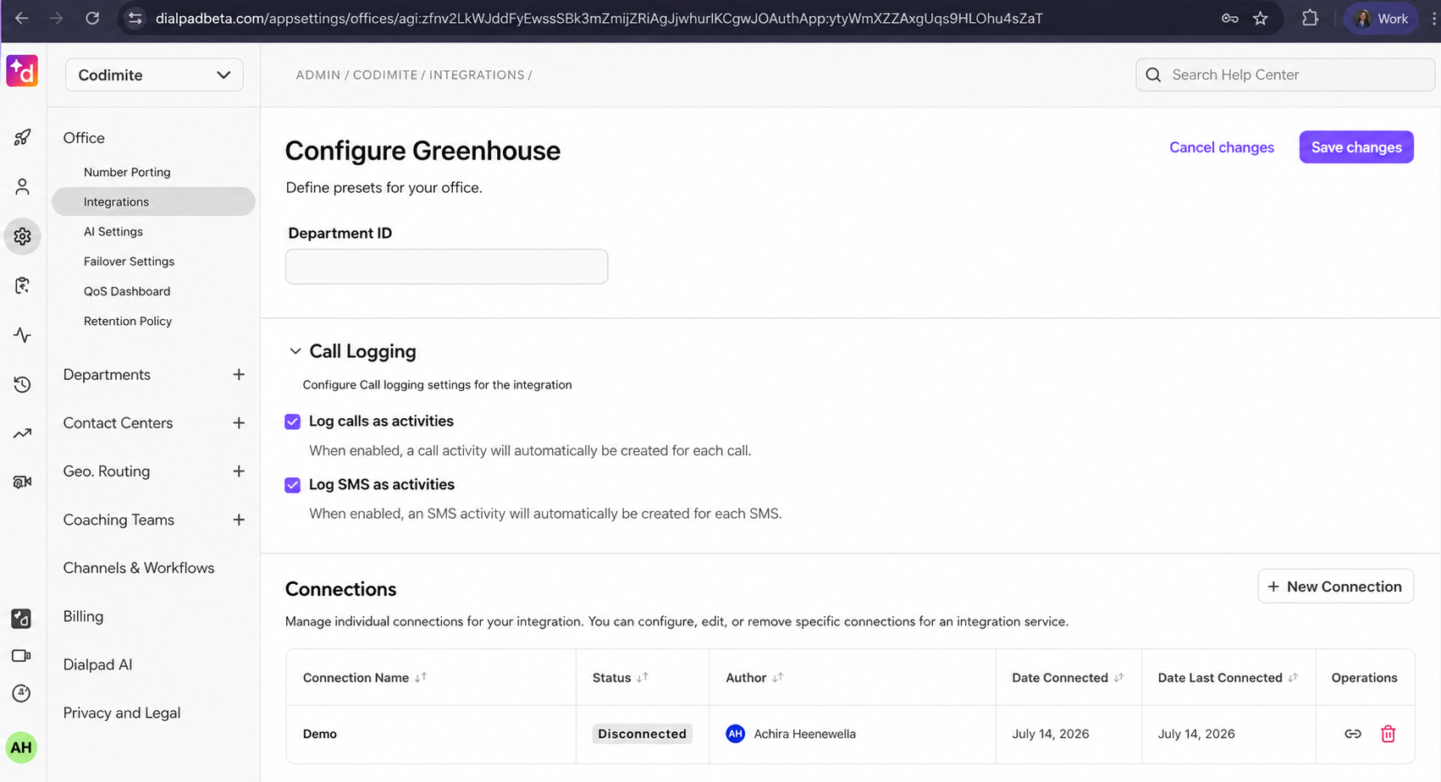Go to CODIMITE breadcrumb
This screenshot has height=782, width=1441.
[x=385, y=74]
